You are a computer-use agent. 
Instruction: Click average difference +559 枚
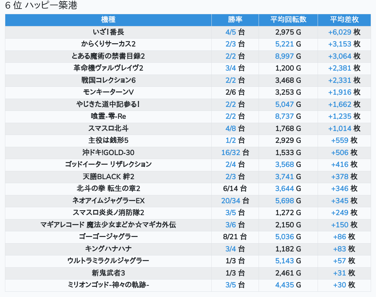coord(344,140)
